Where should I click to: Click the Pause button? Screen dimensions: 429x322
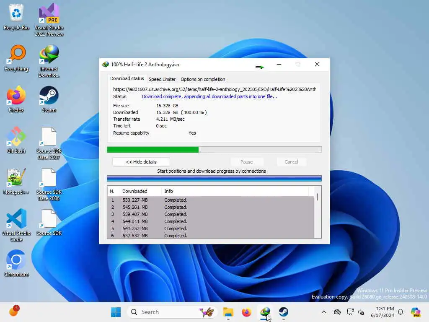246,162
